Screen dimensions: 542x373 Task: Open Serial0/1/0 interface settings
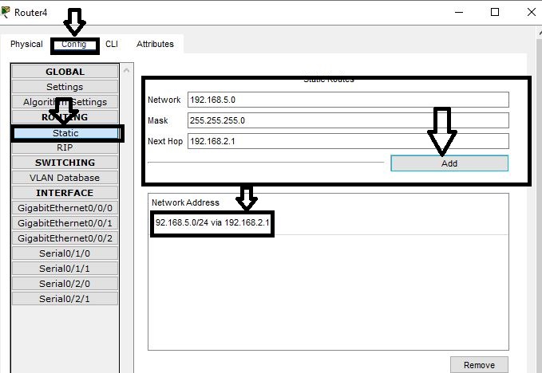click(65, 253)
